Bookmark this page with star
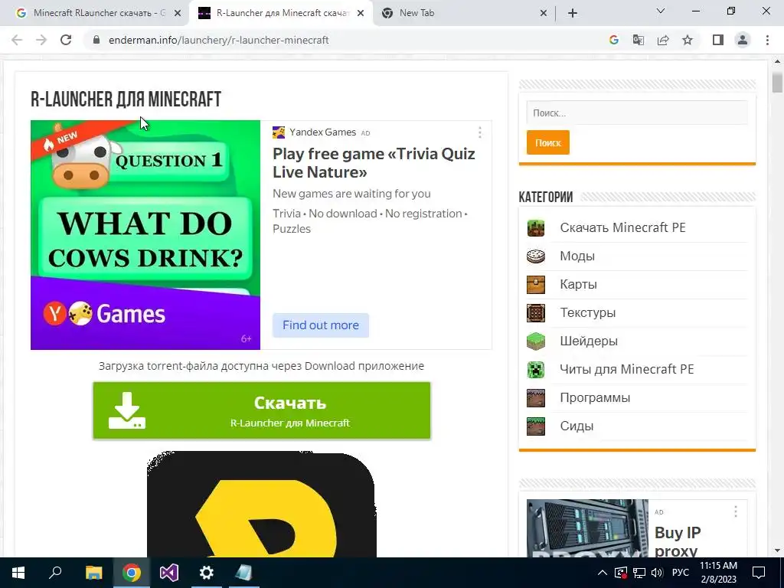784x588 pixels. 688,40
